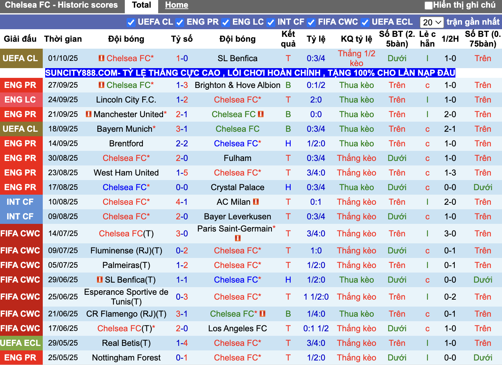Click red card icon after Chelsea FC, 21/09/25 row
Image resolution: width=502 pixels, height=365 pixels.
coord(261,114)
